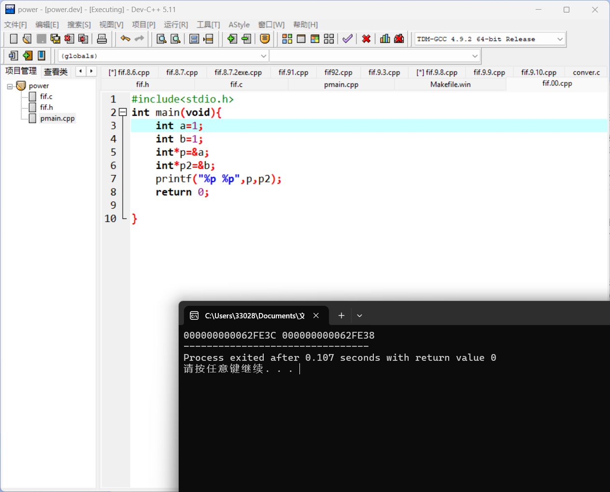Viewport: 610px width, 492px height.
Task: Switch to the pmain.cpp editor tab
Action: pos(341,84)
